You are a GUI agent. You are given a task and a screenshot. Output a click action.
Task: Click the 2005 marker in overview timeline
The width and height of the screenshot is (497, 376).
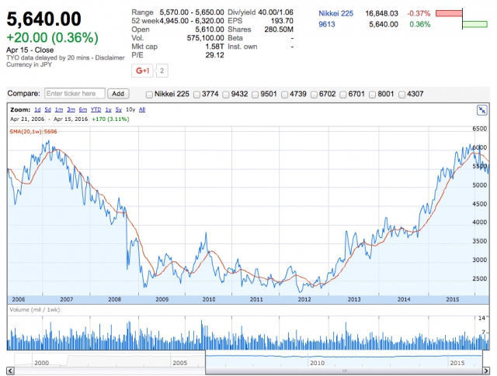[x=179, y=363]
